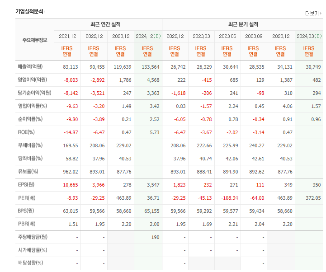The width and height of the screenshot is (326, 272).
Task: Click the operating profit value -8,003
Action: coord(71,80)
